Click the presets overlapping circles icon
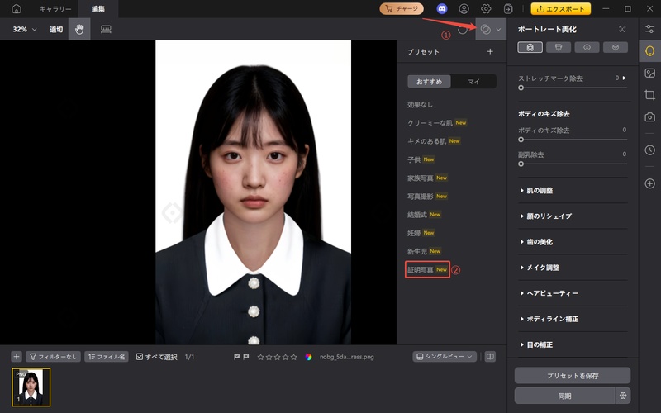The image size is (661, 413). [486, 29]
